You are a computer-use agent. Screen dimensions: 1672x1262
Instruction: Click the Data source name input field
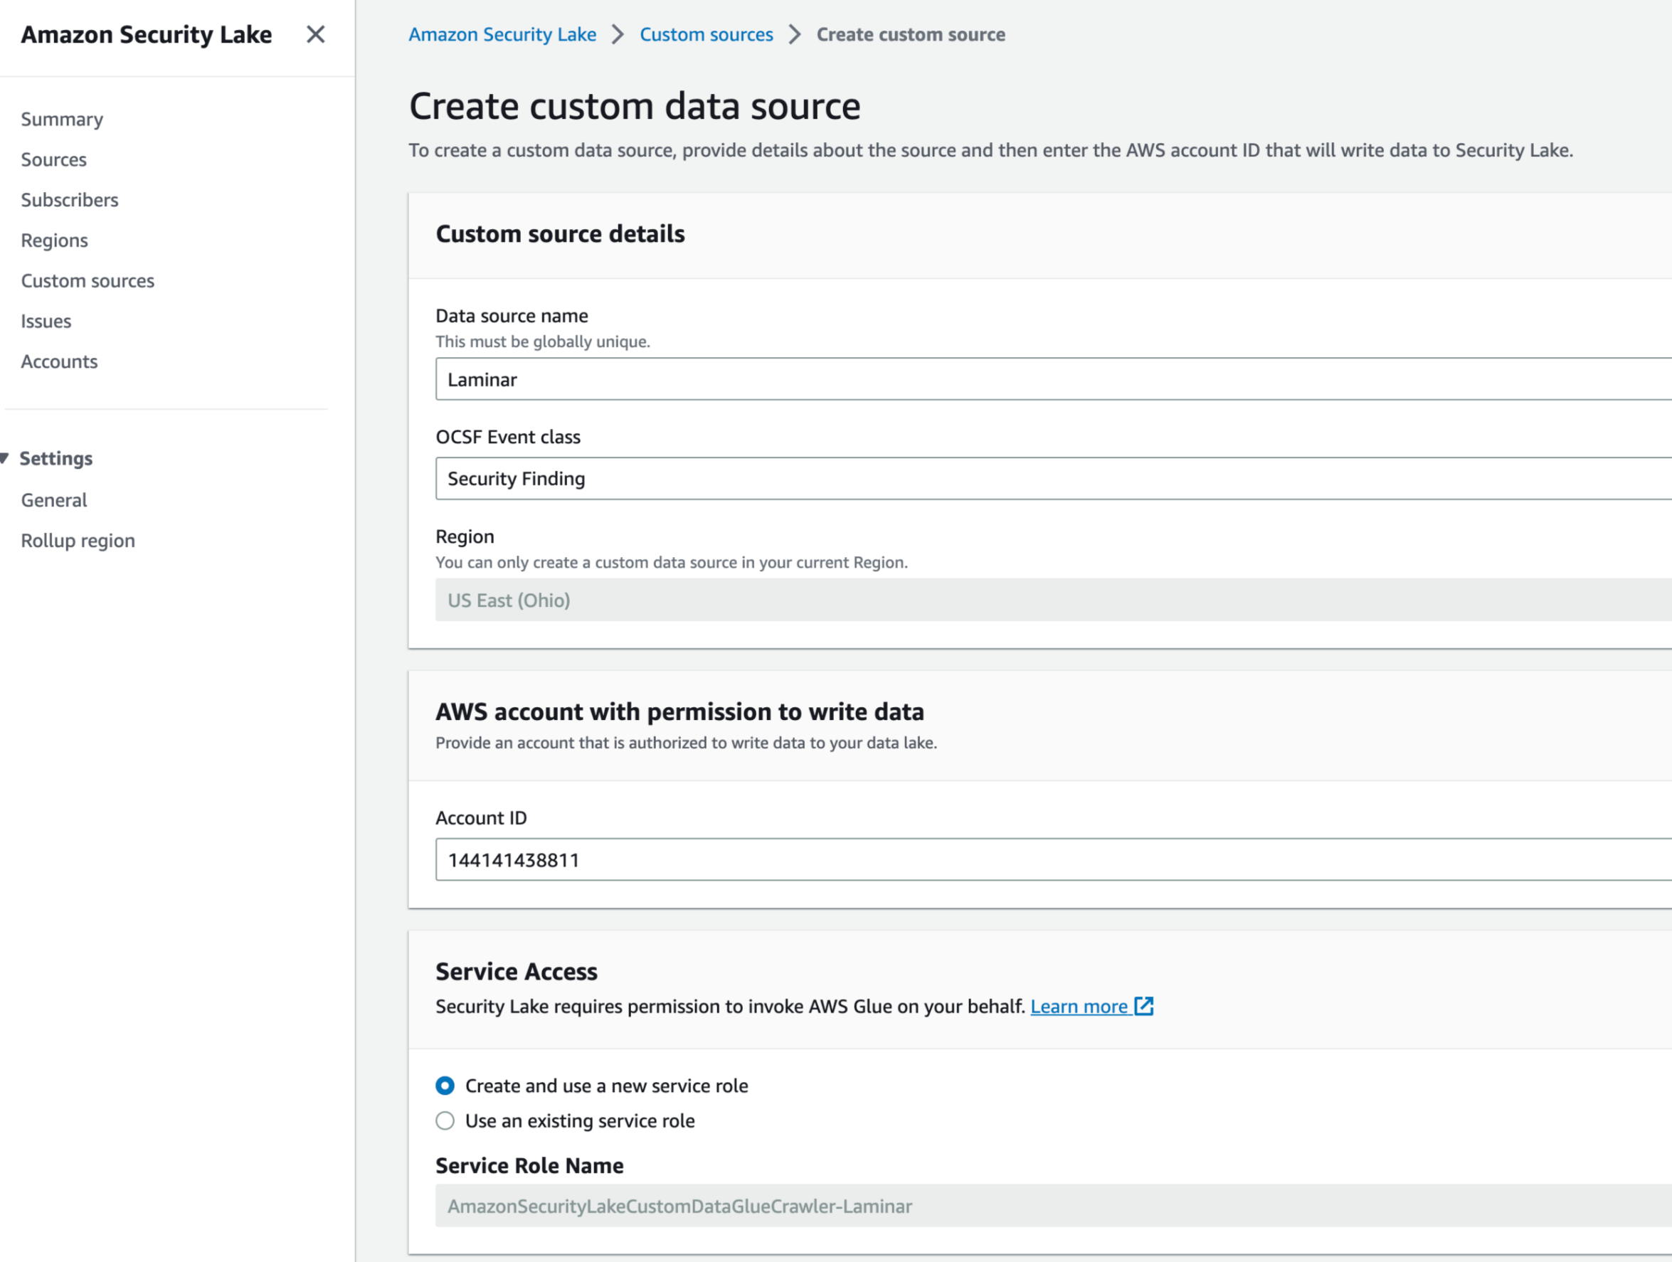click(1052, 379)
